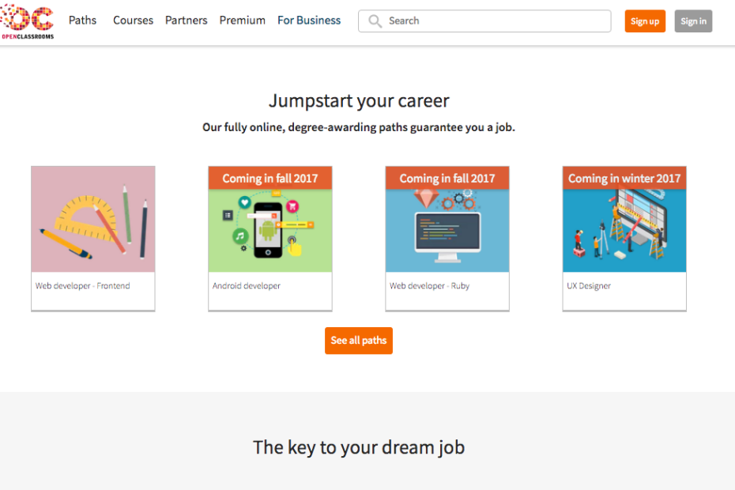Click the orange Sign up button
Image resolution: width=735 pixels, height=490 pixels.
point(645,21)
